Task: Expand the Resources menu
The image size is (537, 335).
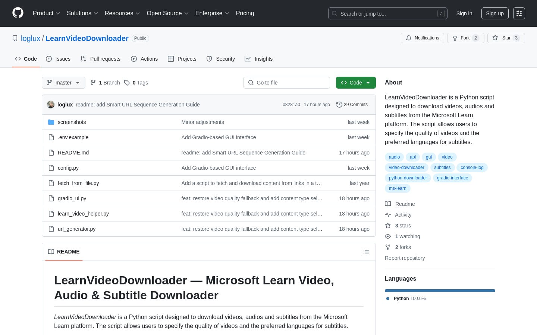Action: tap(122, 13)
